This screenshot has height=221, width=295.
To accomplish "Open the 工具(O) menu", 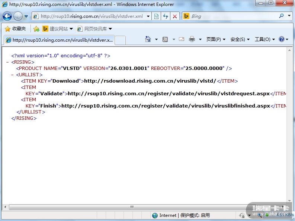I will [x=264, y=39].
